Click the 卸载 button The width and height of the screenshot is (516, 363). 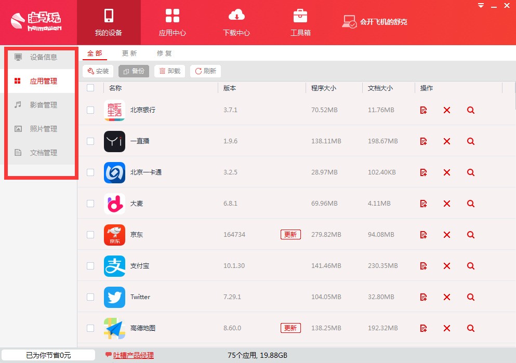(x=169, y=71)
